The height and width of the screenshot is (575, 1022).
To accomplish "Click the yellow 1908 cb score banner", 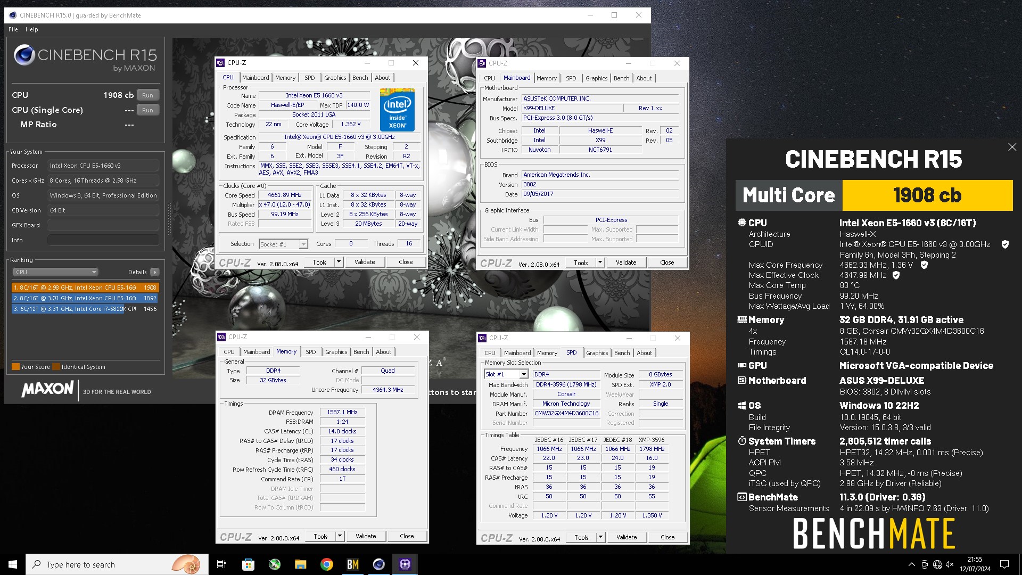I will (x=927, y=195).
